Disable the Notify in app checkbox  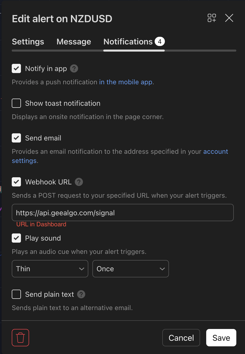pos(16,68)
